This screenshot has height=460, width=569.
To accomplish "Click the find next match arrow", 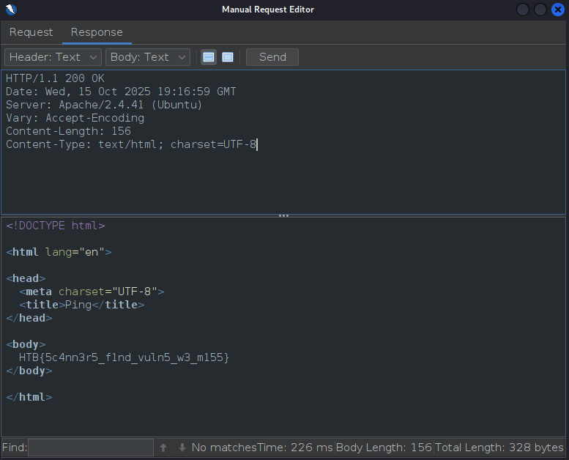I will pos(182,448).
